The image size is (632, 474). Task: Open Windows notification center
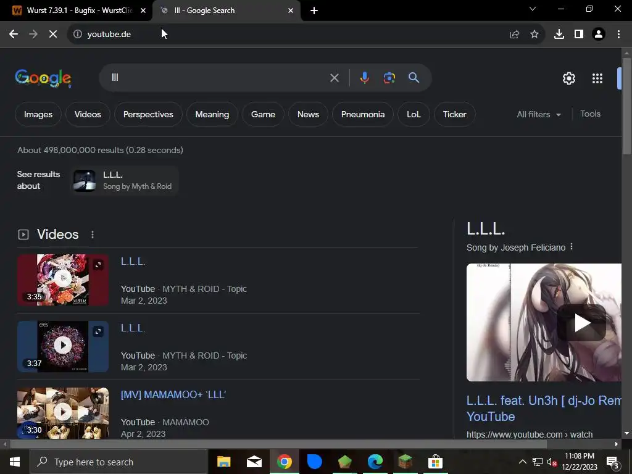pos(613,462)
